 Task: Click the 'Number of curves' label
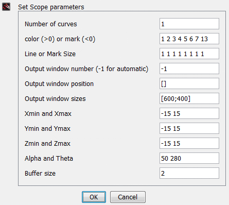51,24
